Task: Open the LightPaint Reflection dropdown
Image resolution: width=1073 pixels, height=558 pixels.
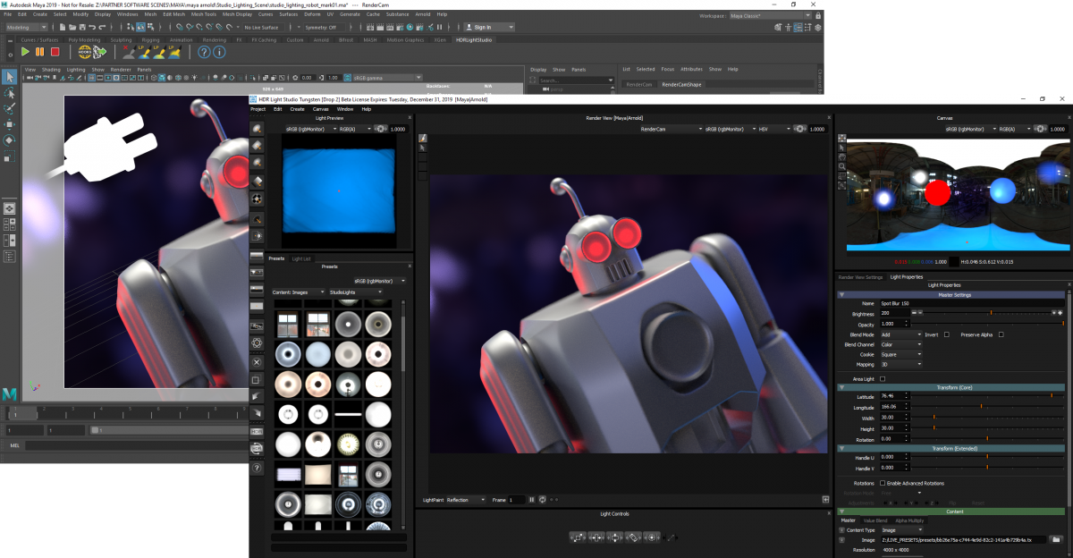Action: 466,500
